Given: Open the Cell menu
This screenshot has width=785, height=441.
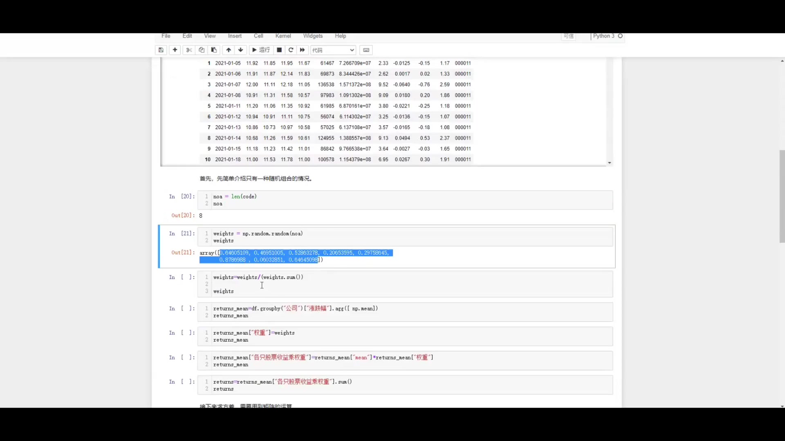Looking at the screenshot, I should [258, 36].
